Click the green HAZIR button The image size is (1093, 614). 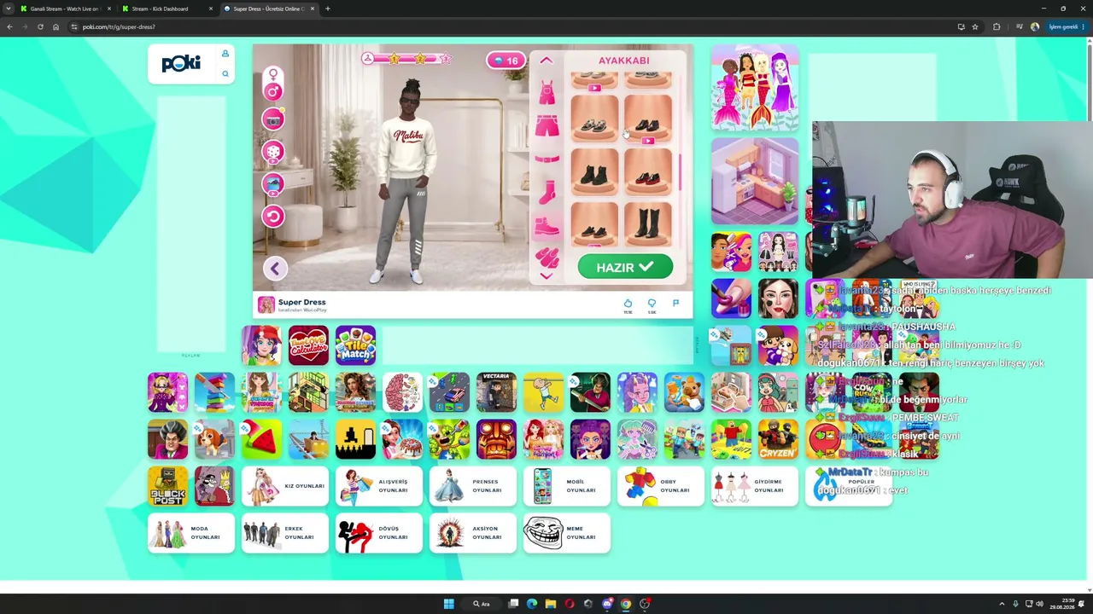pyautogui.click(x=625, y=267)
